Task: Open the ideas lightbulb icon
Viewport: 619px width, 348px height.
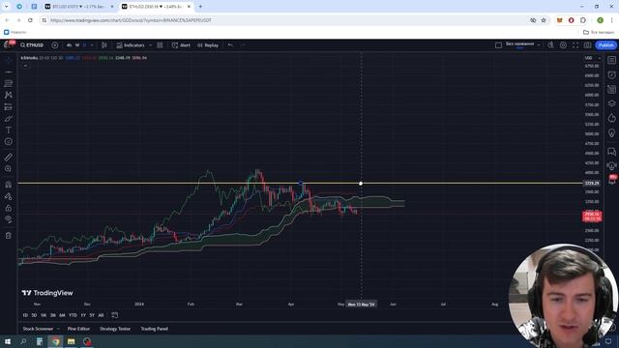Action: [x=611, y=133]
